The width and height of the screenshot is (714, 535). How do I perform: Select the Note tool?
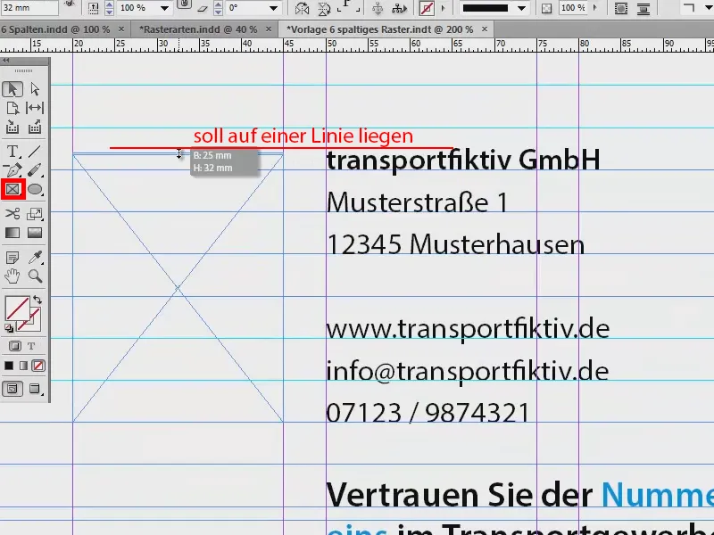tap(12, 257)
